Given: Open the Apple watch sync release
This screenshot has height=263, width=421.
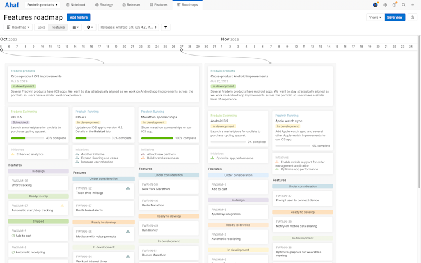Looking at the screenshot, I should [289, 121].
